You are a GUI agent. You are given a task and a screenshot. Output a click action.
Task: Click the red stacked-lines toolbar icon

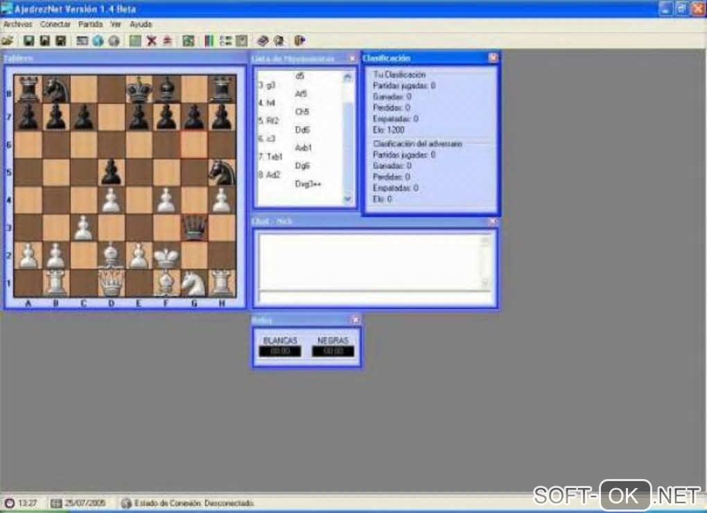[x=167, y=41]
